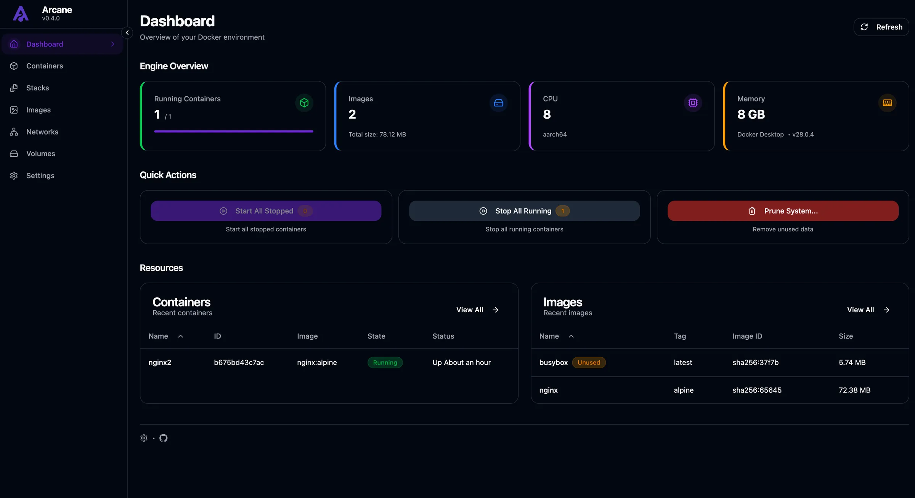Click the settings gear icon in footer
The height and width of the screenshot is (498, 915).
(144, 438)
